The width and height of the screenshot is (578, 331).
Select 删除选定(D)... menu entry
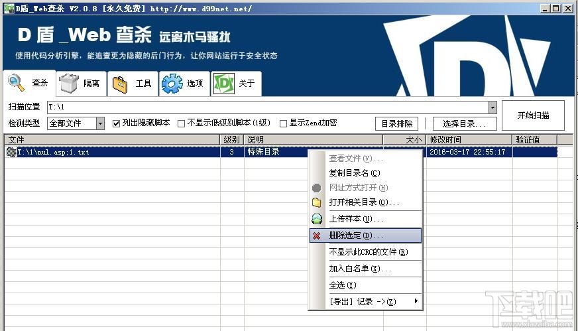[365, 235]
